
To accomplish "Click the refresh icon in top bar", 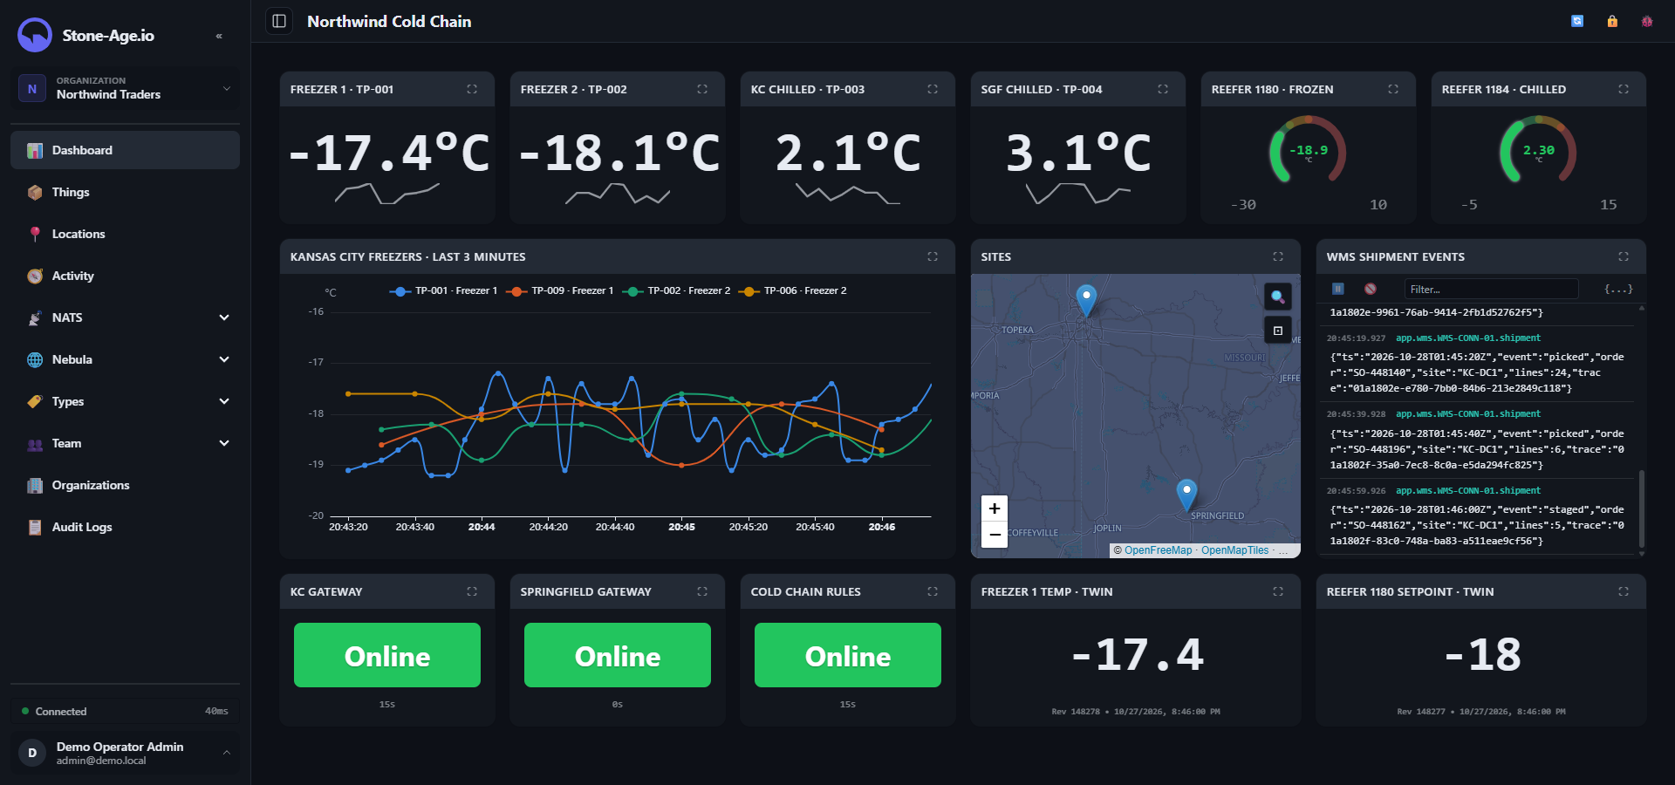I will point(1577,21).
